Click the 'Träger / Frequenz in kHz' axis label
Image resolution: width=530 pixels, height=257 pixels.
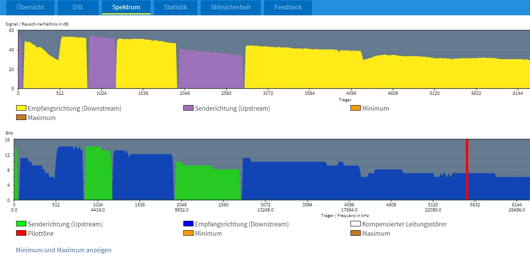[346, 216]
